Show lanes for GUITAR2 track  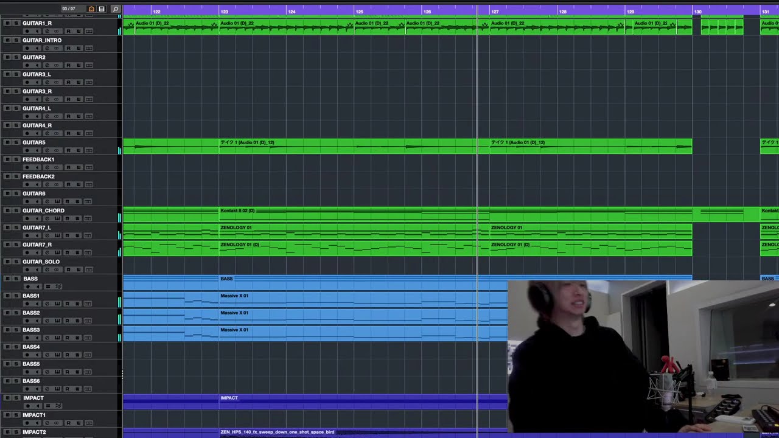click(89, 65)
